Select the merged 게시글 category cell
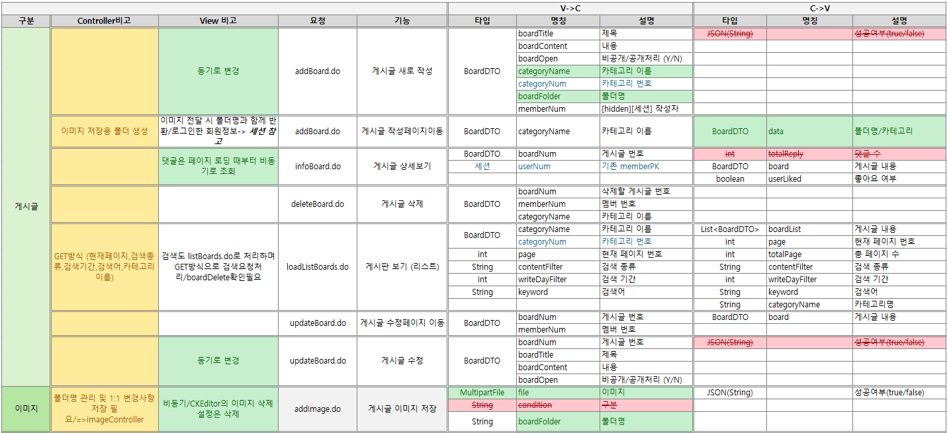Screen dimensions: 947x433 coord(26,207)
